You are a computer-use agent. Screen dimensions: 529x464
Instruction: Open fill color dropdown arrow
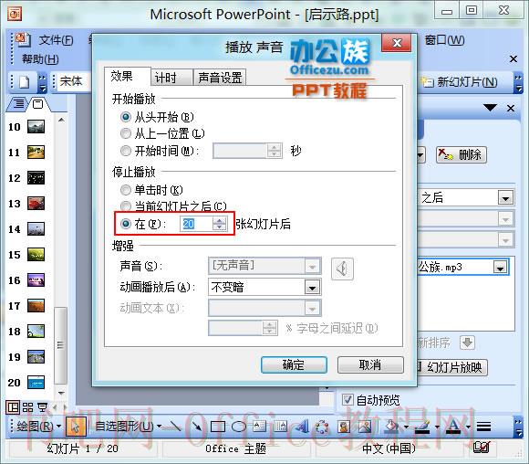click(x=406, y=427)
